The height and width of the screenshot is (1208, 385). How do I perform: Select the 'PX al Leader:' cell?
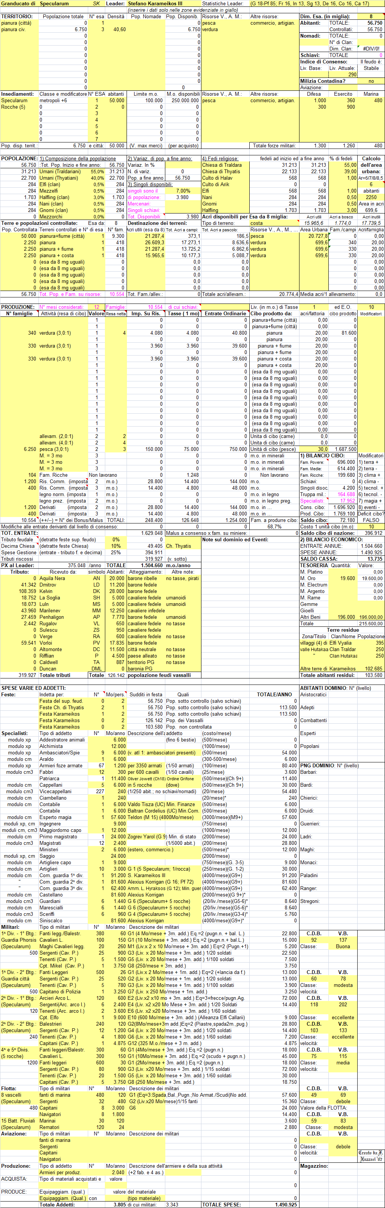click(18, 566)
